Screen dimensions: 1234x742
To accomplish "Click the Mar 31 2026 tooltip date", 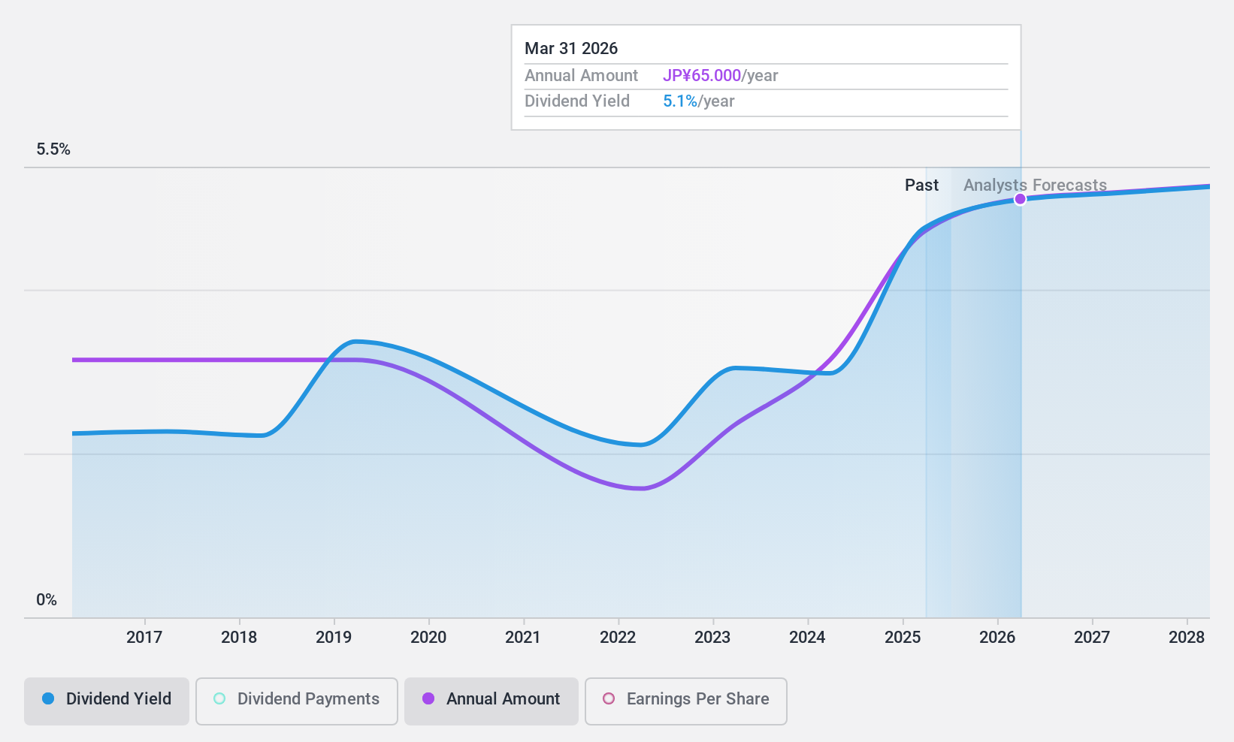I will click(571, 49).
